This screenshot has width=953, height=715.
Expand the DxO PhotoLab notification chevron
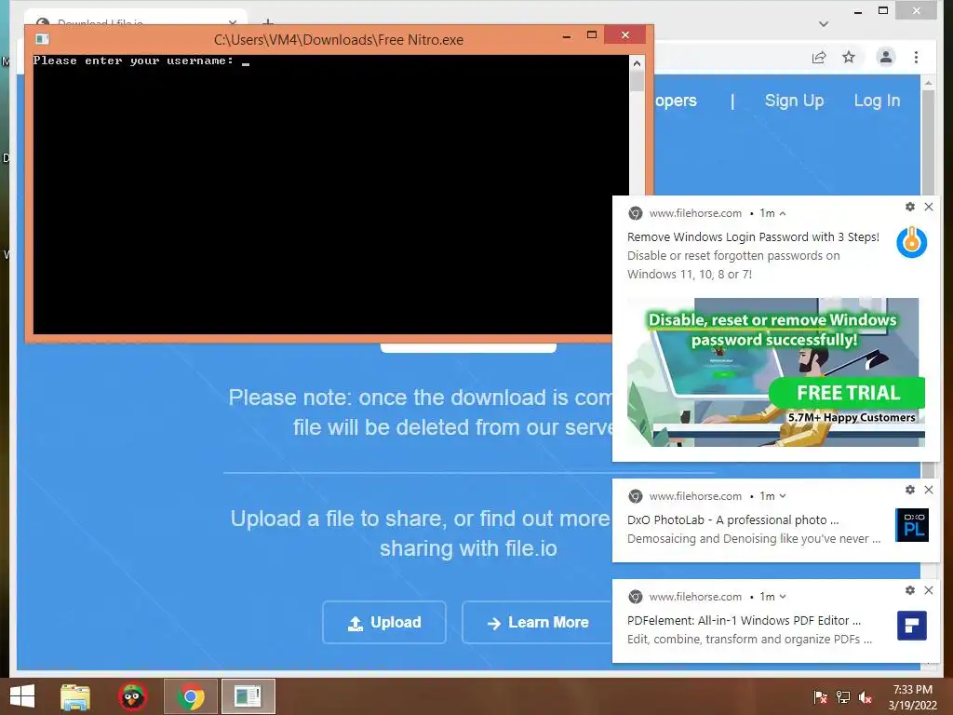click(782, 496)
